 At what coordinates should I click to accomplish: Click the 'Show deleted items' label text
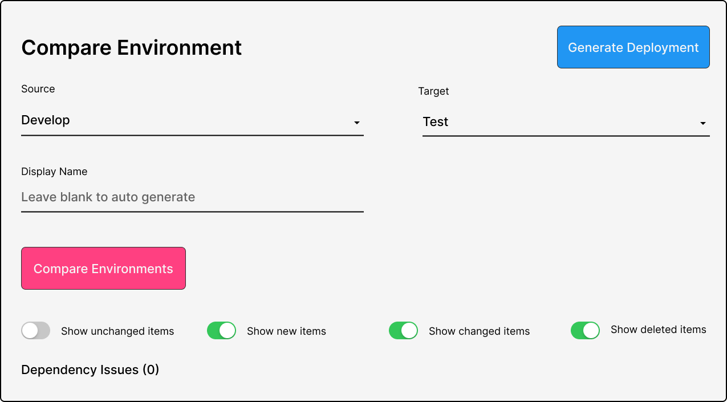(x=658, y=330)
